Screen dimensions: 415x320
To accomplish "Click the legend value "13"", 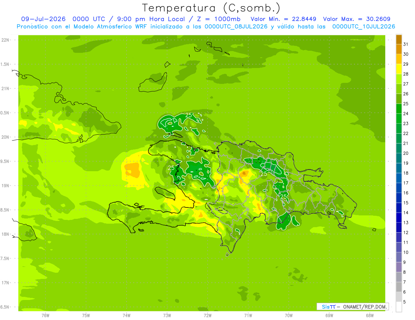I will tap(406, 223).
